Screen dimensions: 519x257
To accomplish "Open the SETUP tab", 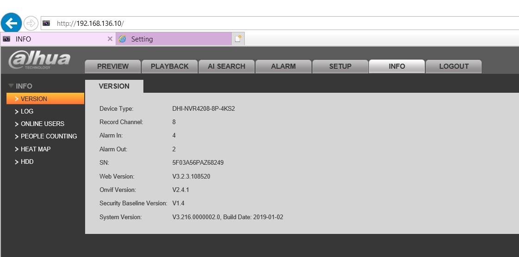I will click(x=340, y=66).
